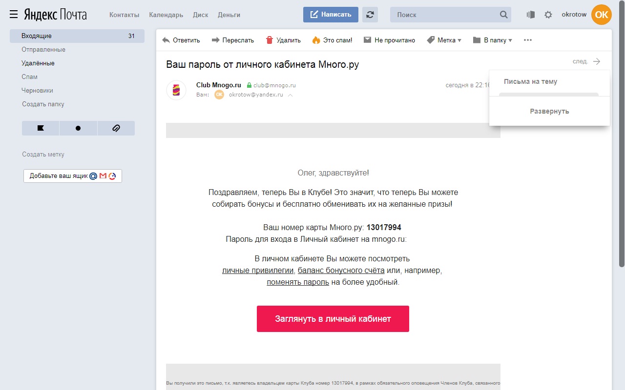Click sender address club@mnogo.ru
The image size is (625, 390).
click(274, 85)
